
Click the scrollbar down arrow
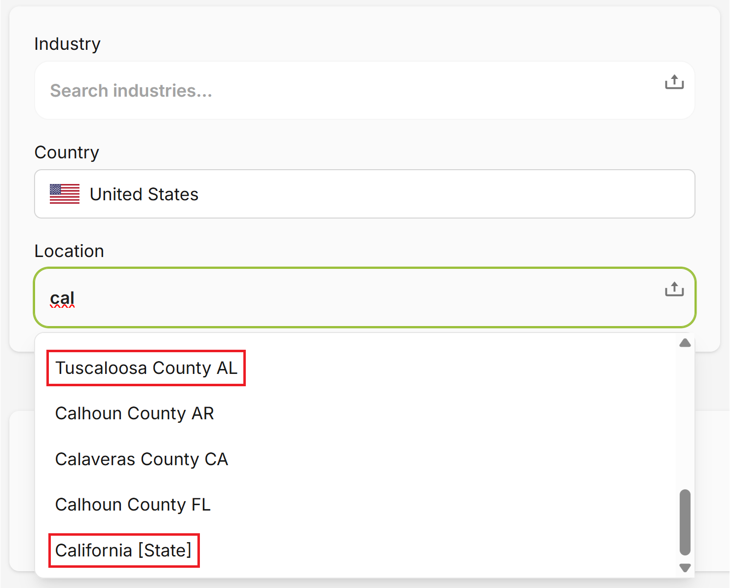click(685, 567)
